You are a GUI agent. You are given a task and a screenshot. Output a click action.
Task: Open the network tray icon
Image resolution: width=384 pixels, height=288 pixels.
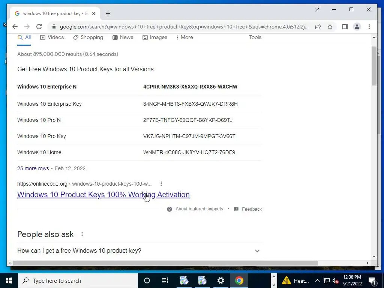[327, 280]
